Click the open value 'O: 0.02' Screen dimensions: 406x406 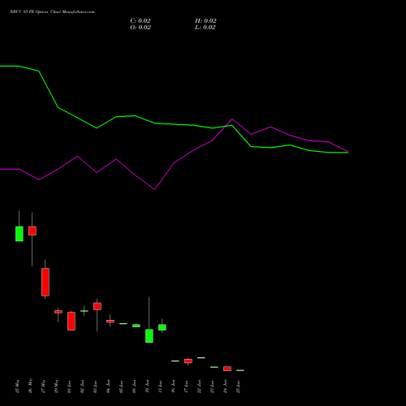[x=140, y=28]
